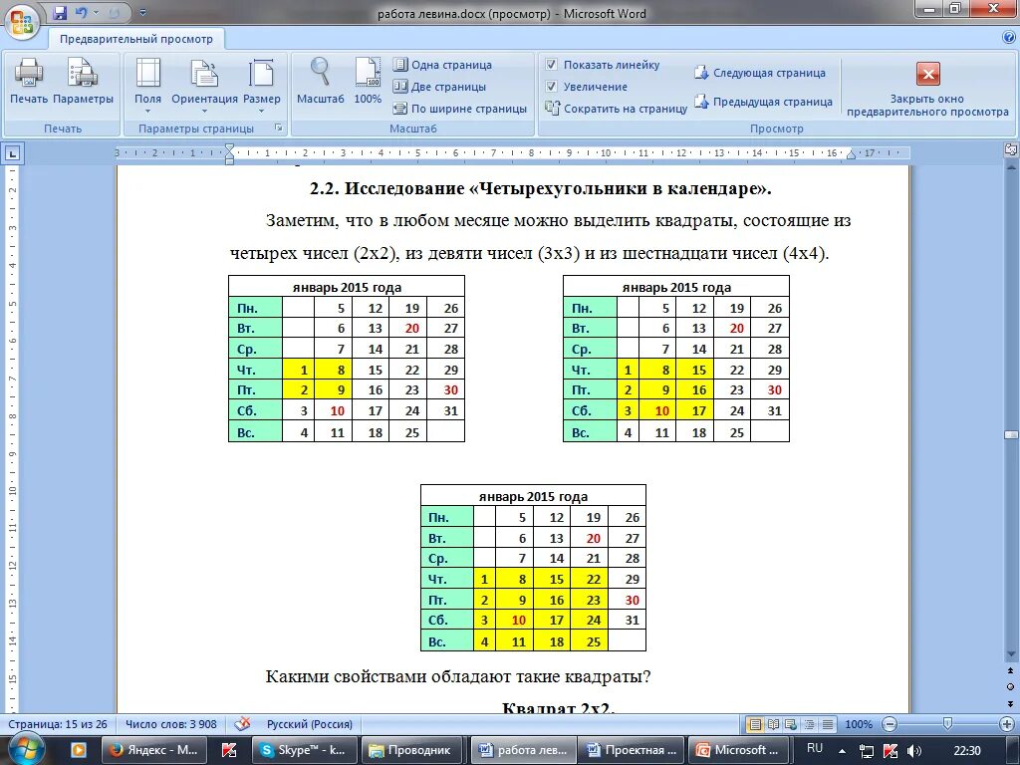
Task: Click the right indent marker on ruler
Action: tap(851, 154)
